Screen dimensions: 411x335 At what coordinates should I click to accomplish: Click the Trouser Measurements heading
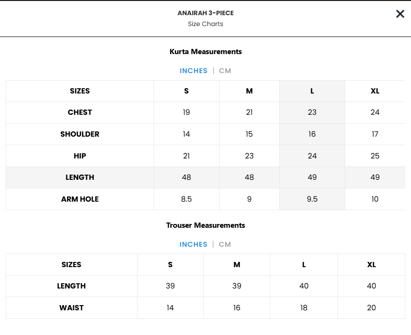tap(206, 225)
